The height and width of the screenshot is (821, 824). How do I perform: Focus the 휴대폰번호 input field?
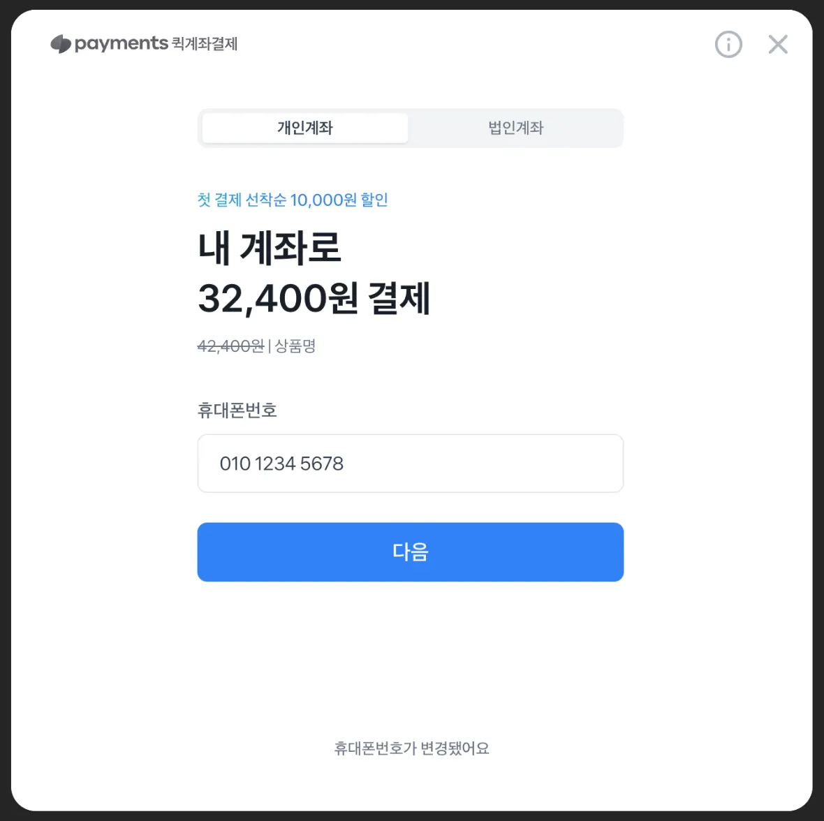click(411, 464)
